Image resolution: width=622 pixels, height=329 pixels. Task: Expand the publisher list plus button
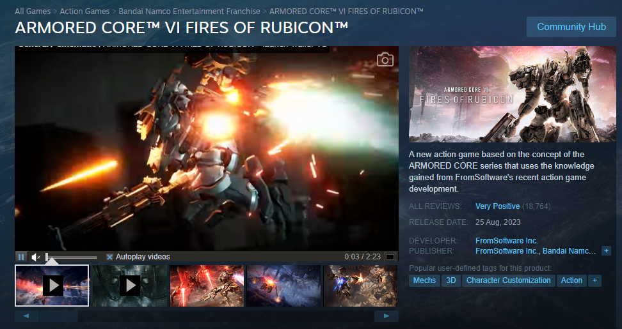pyautogui.click(x=606, y=251)
